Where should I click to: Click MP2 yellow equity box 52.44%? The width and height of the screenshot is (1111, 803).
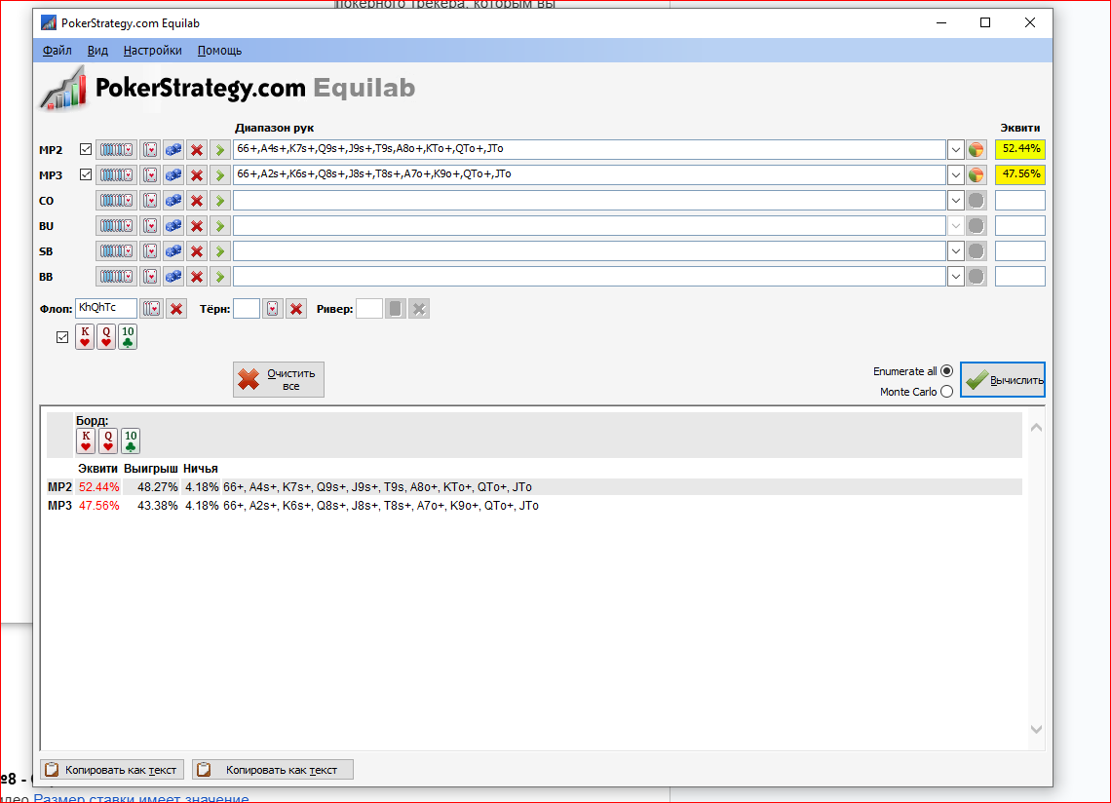click(1020, 149)
